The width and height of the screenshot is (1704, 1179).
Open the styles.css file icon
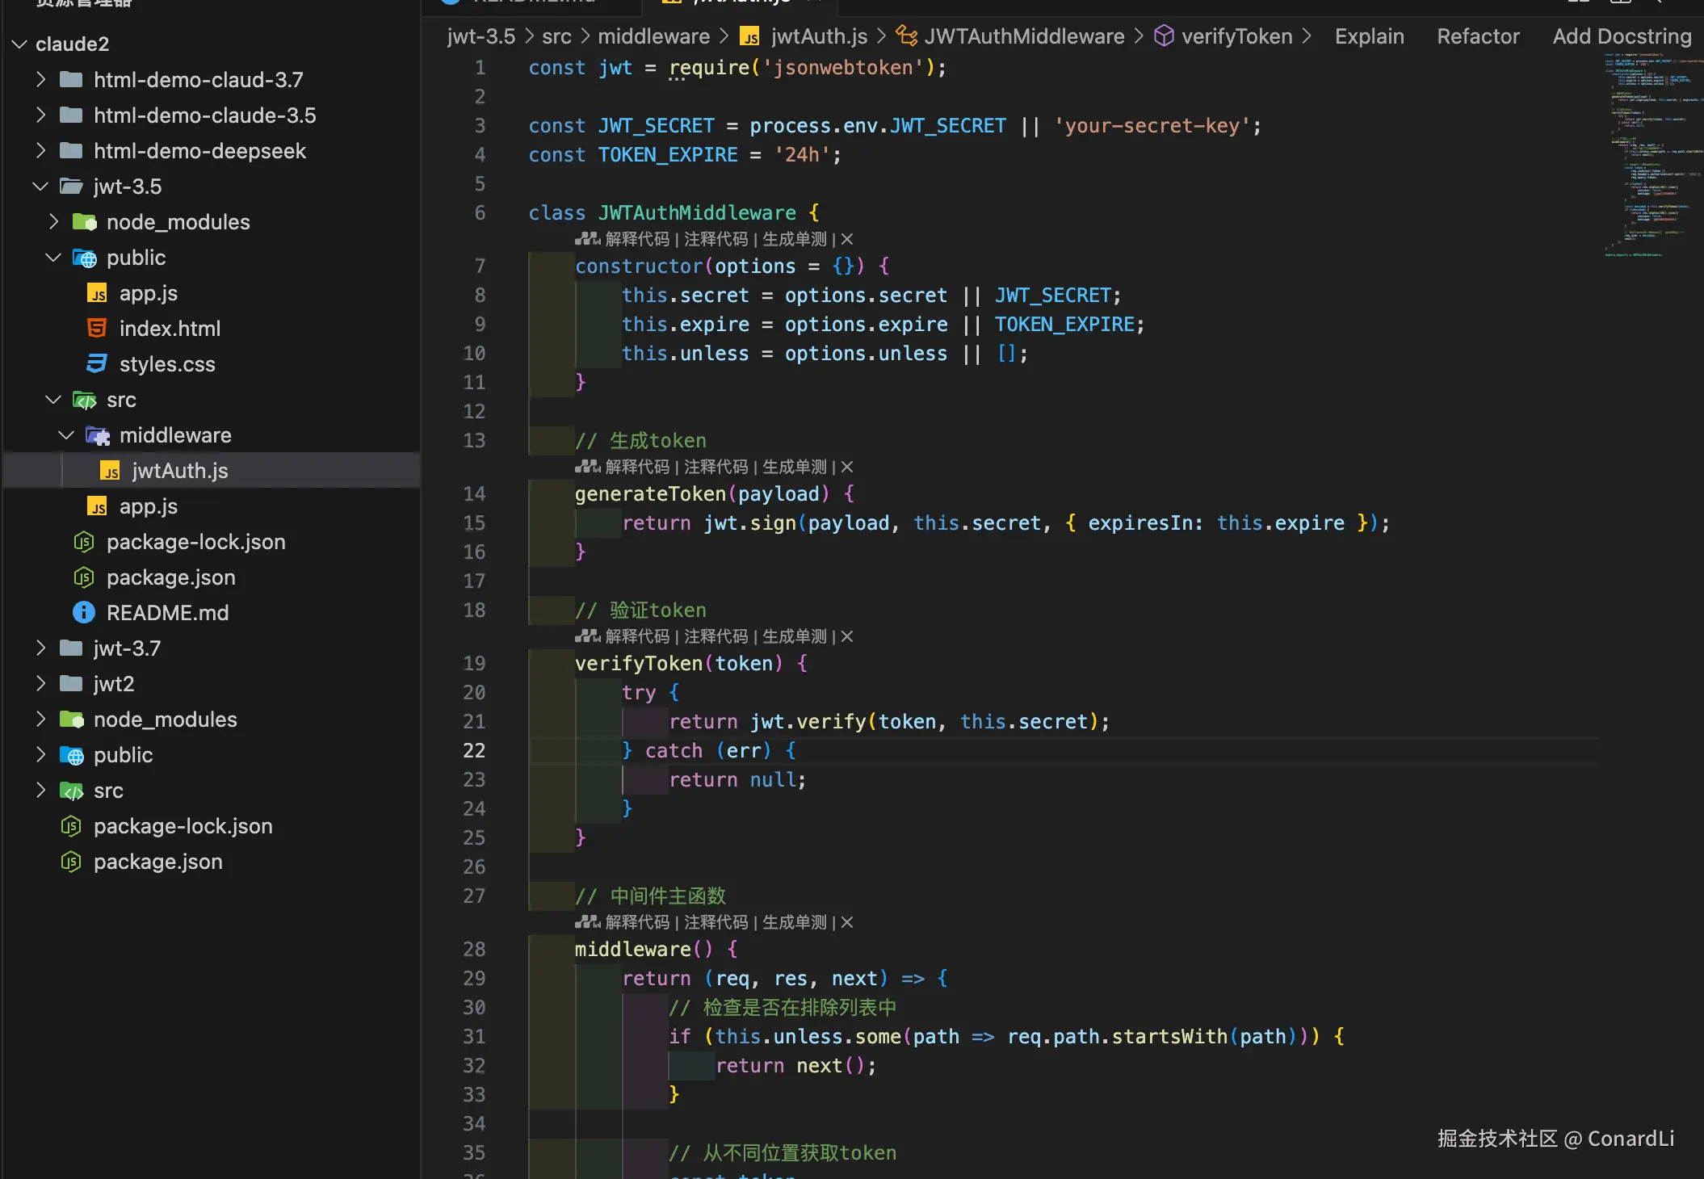click(97, 364)
